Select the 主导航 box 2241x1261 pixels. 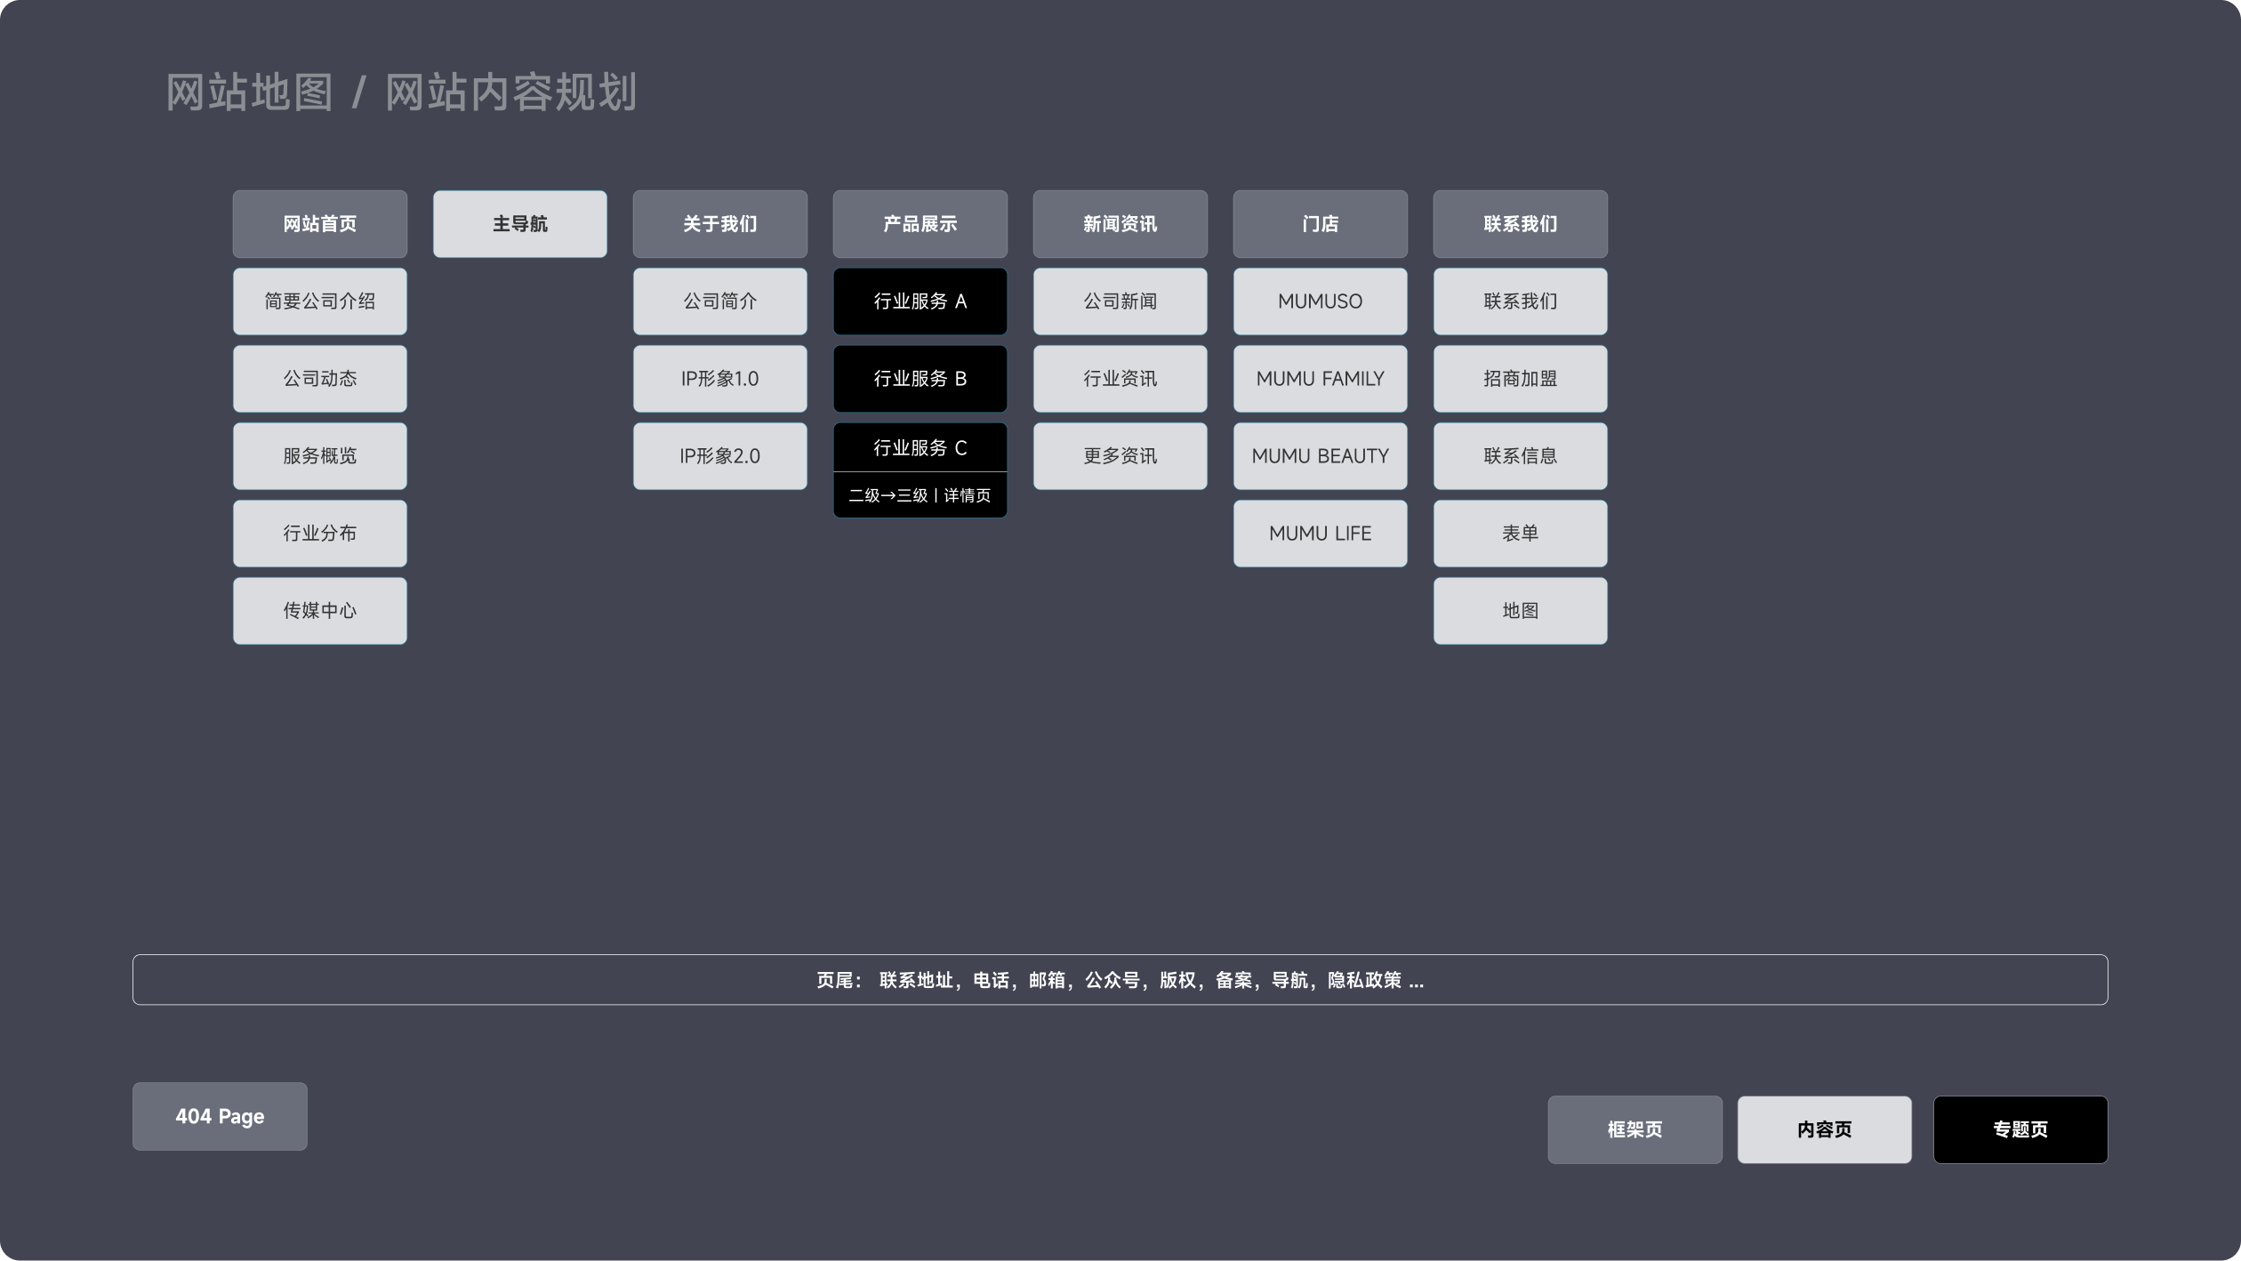coord(519,224)
